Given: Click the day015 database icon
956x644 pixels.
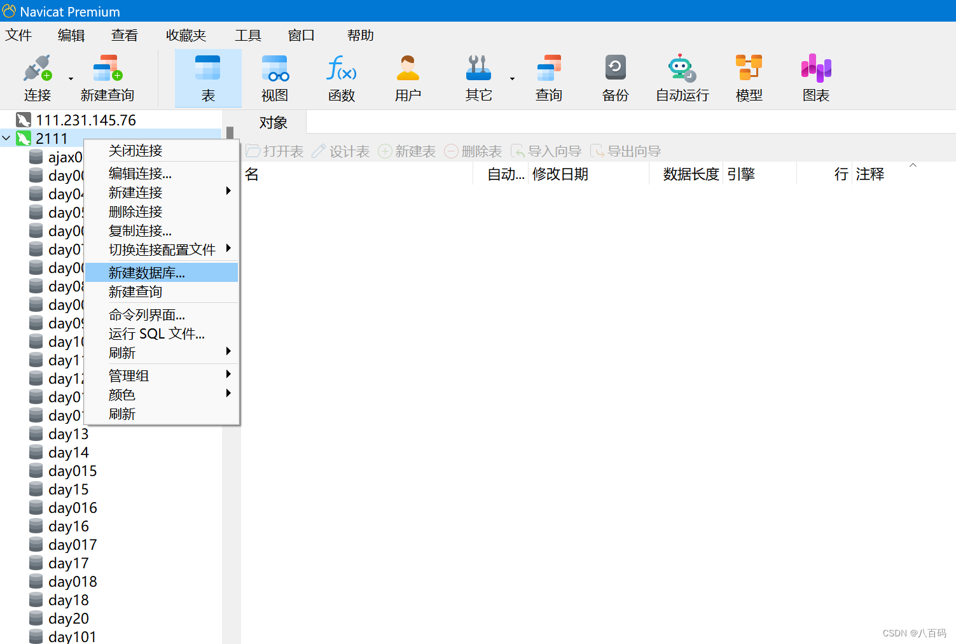Looking at the screenshot, I should [x=36, y=471].
